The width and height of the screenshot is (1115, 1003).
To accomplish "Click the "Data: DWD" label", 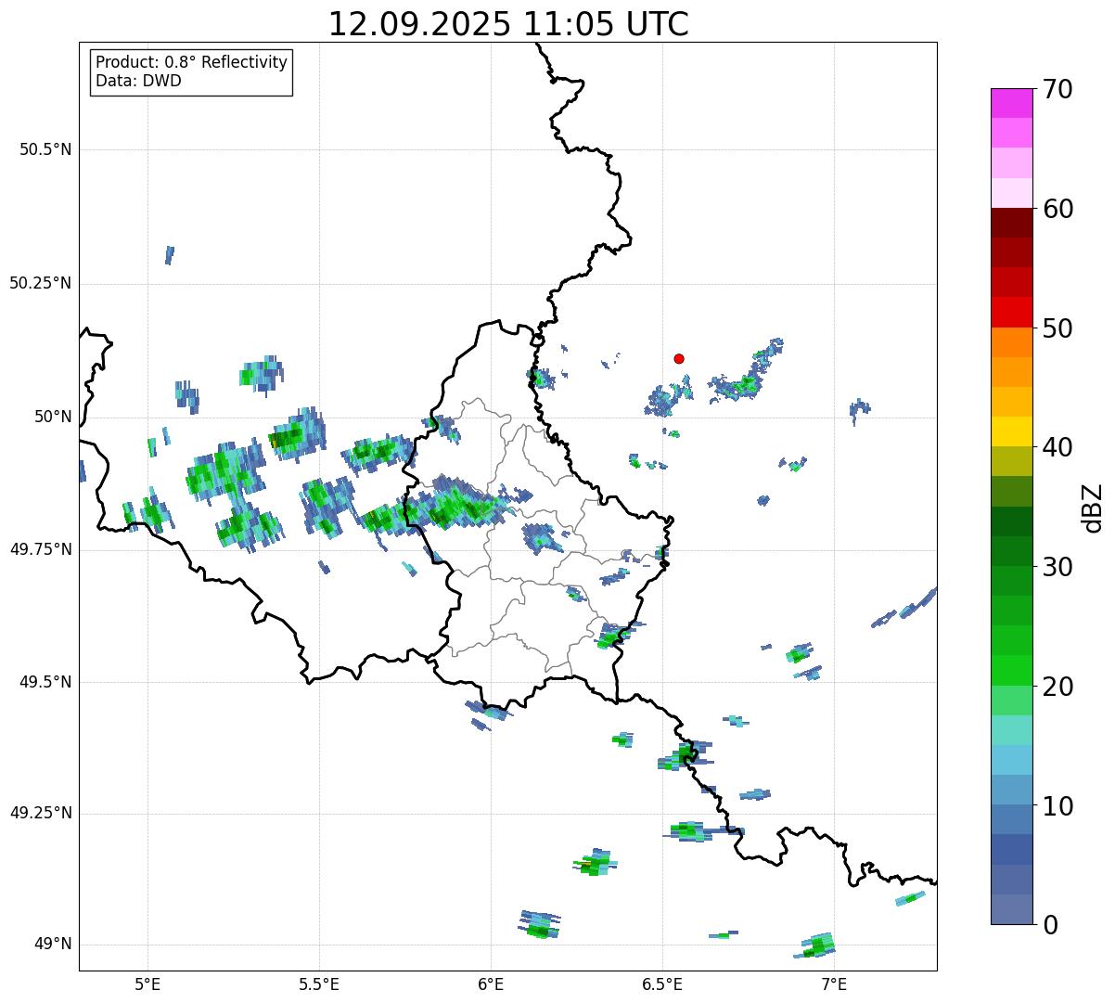I will (139, 81).
